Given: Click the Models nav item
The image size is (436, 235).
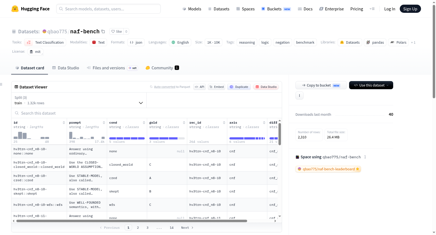Looking at the screenshot, I should (192, 9).
